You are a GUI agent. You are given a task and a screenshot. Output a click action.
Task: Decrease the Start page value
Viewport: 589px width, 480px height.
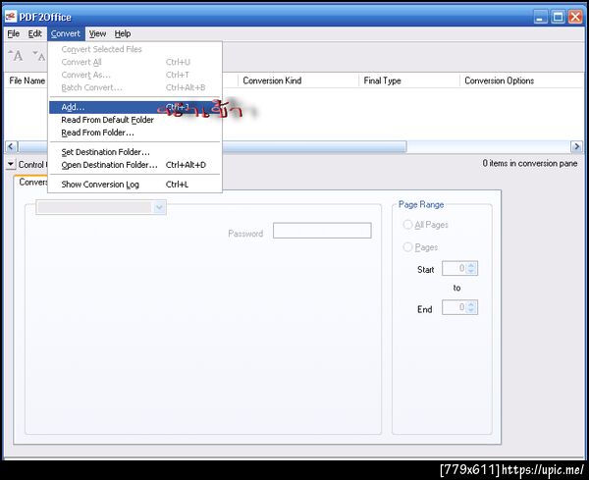(x=471, y=271)
